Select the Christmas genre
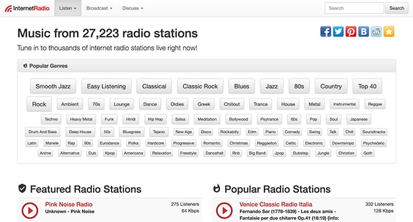 coord(239,143)
